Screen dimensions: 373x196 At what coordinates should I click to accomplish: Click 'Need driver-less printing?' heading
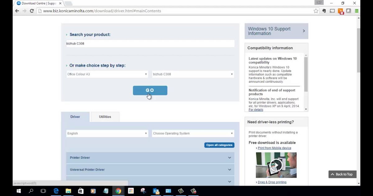[270, 122]
